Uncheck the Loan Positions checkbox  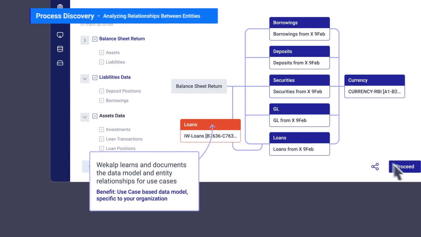click(101, 148)
